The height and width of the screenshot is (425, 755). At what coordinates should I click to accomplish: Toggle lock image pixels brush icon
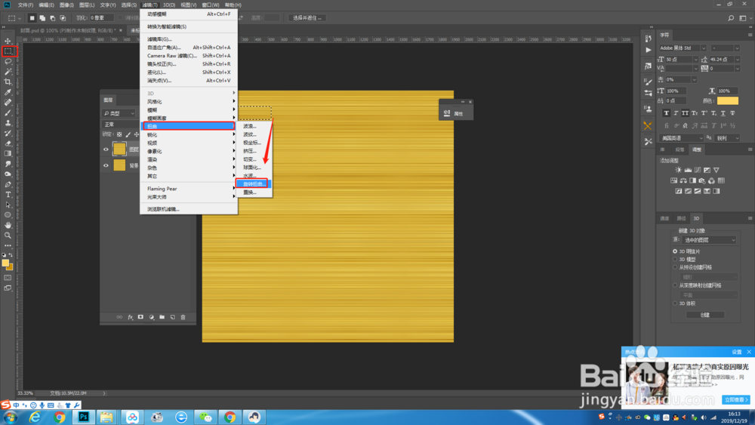[x=128, y=135]
